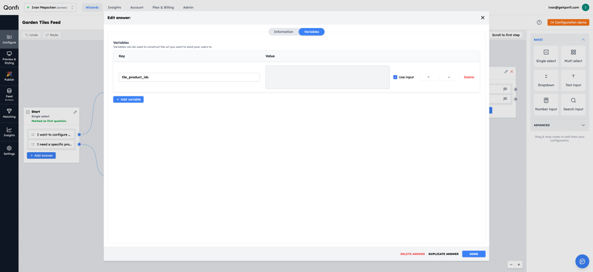The image size is (593, 272).
Task: Click the ivan@getqonfi.com email
Action: pos(563,7)
